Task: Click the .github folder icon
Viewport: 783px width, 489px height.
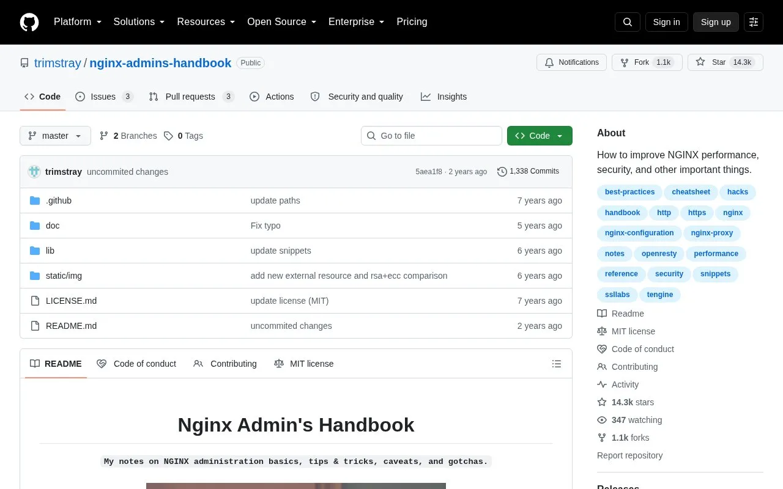Action: tap(35, 200)
